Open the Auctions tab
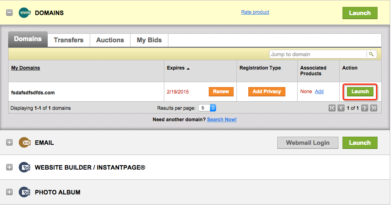This screenshot has width=391, height=205. click(x=110, y=40)
